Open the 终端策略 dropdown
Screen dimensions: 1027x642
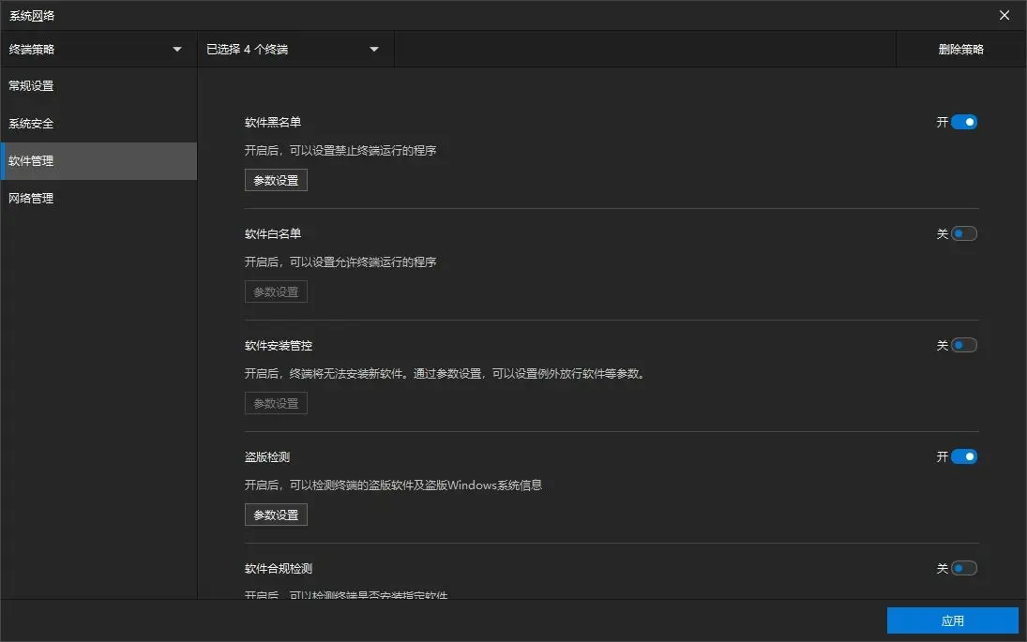[x=94, y=50]
